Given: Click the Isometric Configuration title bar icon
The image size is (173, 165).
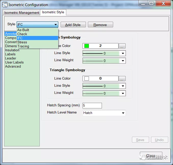Looking at the screenshot, I should (5, 5).
